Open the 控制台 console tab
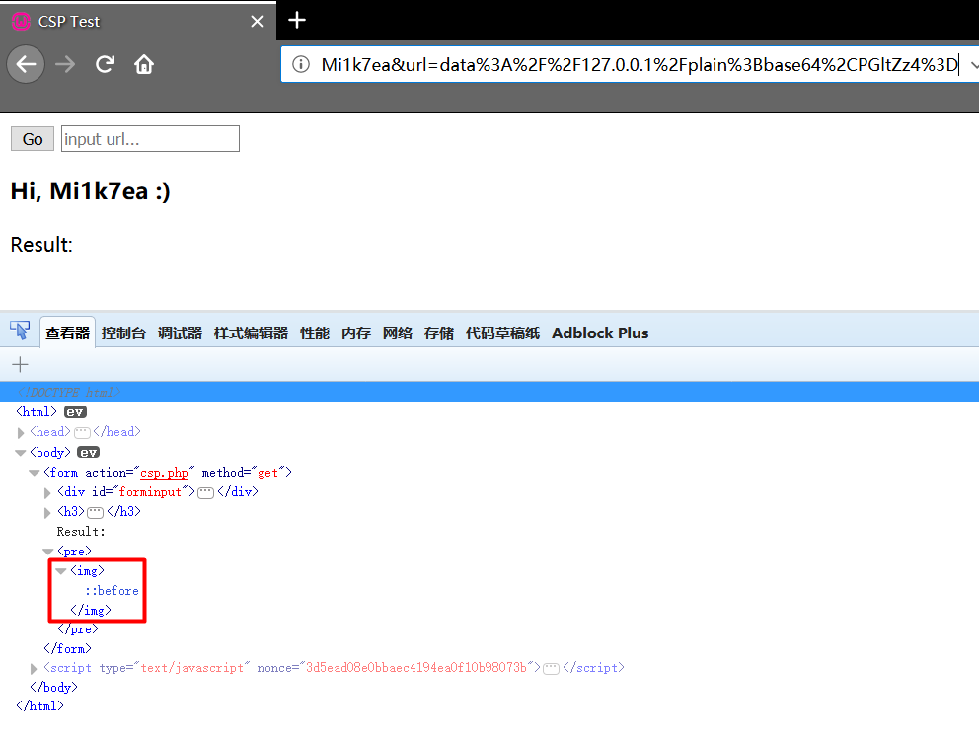This screenshot has height=739, width=979. coord(123,333)
